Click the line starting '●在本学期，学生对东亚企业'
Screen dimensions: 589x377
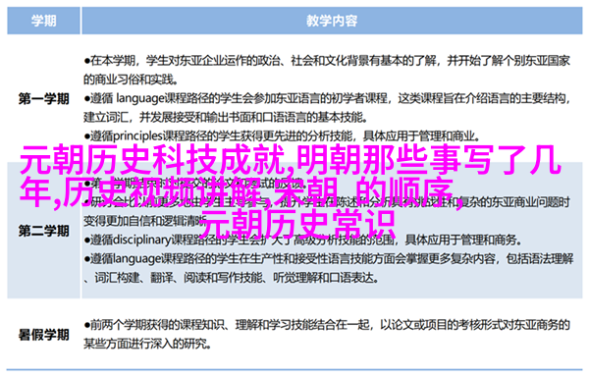(327, 60)
